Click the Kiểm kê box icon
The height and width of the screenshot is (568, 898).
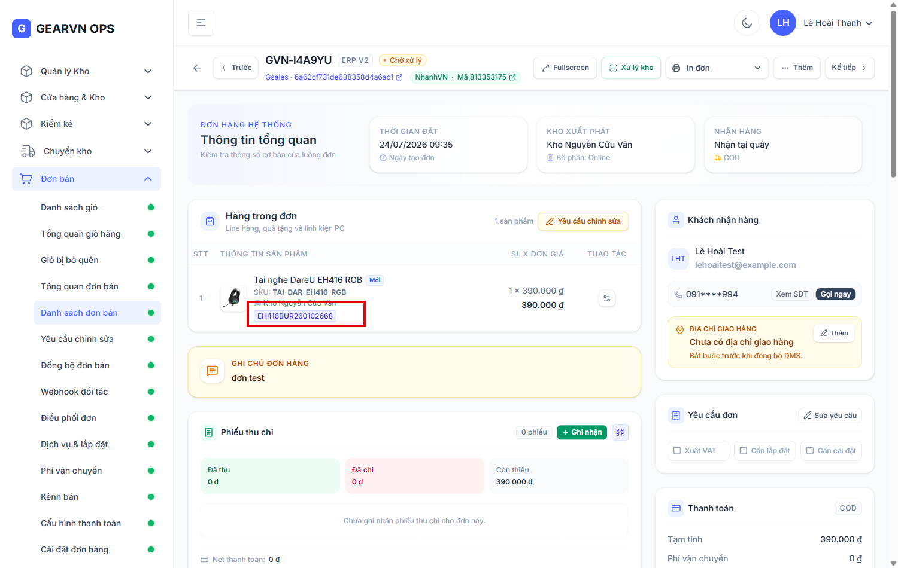[x=26, y=124]
